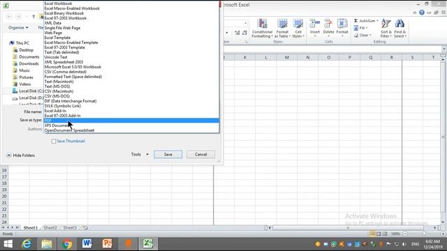The width and height of the screenshot is (447, 251).
Task: Open the Clear dropdown
Action: (x=362, y=36)
